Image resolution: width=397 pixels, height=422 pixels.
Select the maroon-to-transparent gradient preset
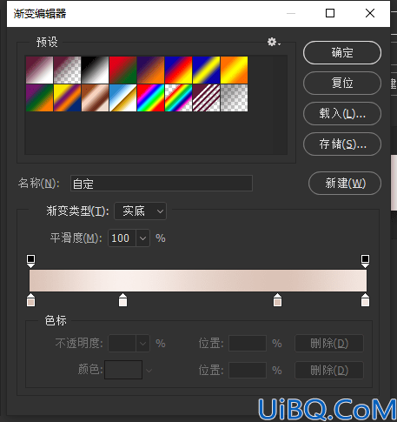68,70
